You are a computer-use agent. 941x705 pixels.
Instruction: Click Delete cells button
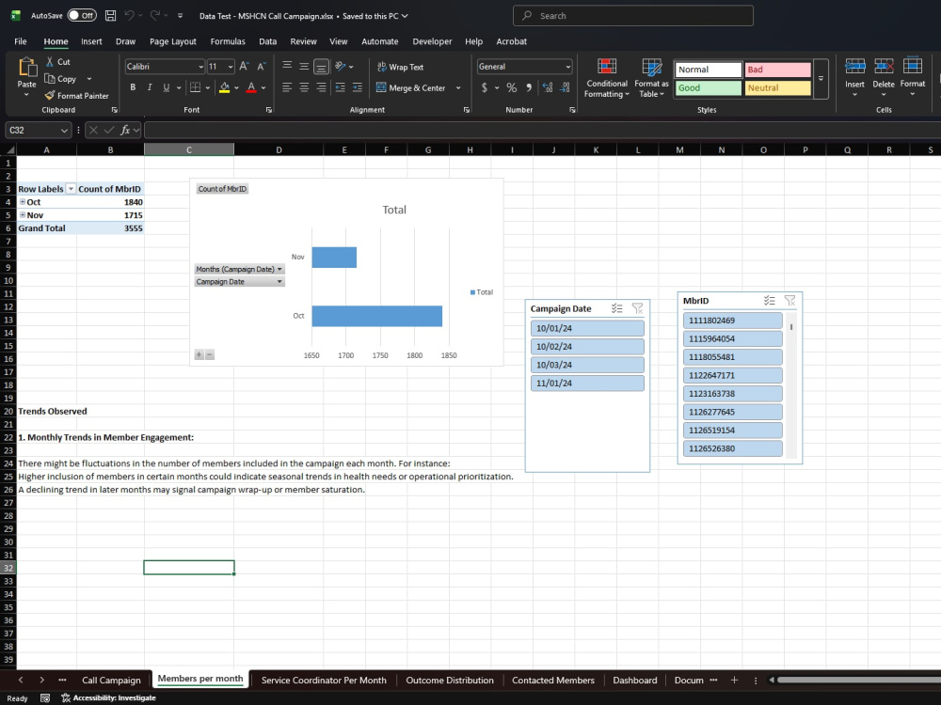point(884,78)
